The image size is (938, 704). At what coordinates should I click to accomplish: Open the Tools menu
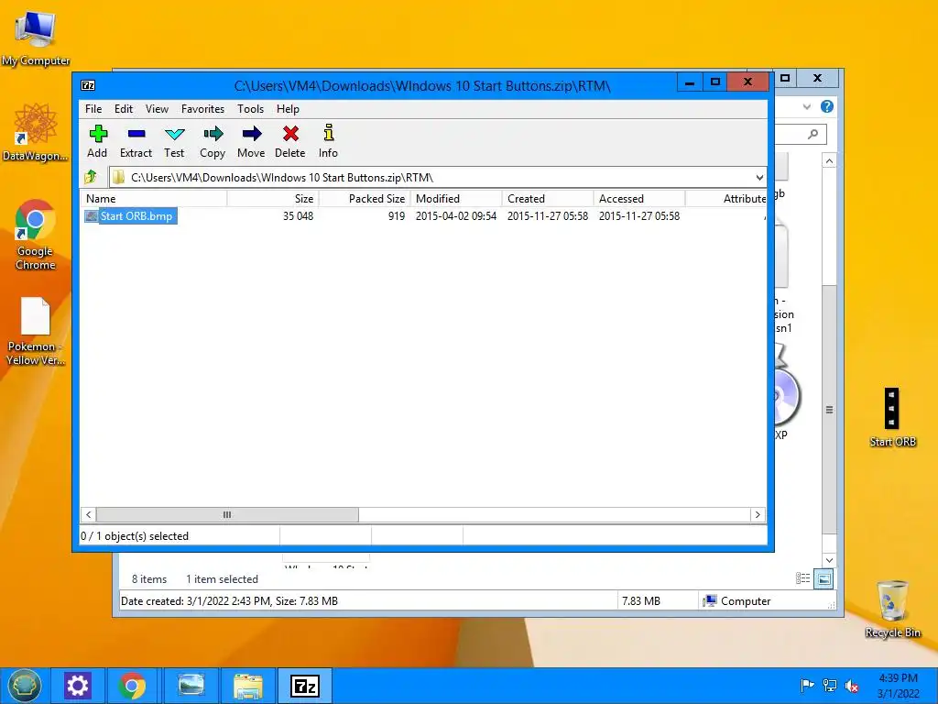pyautogui.click(x=250, y=109)
